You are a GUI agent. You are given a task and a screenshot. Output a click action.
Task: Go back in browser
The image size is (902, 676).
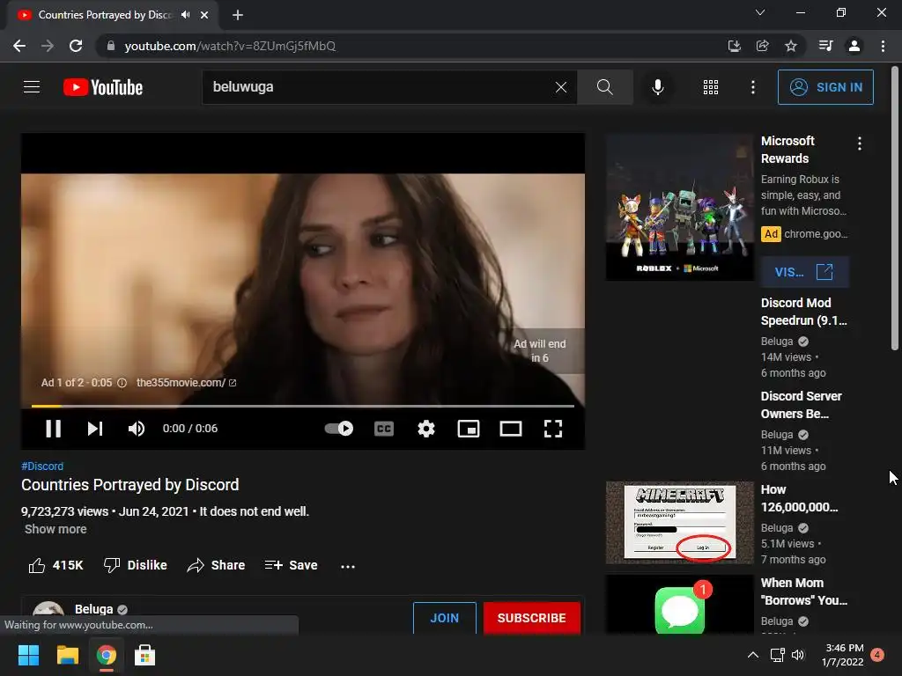click(19, 46)
